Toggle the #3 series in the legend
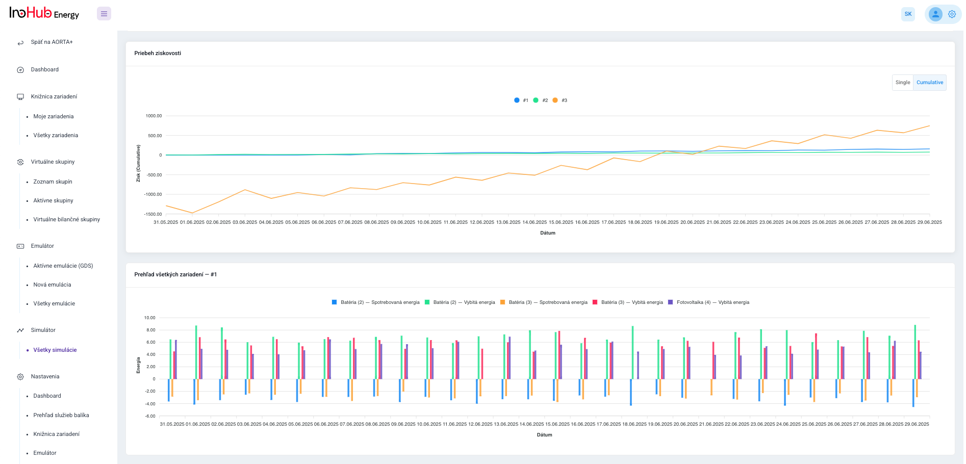 pos(560,100)
